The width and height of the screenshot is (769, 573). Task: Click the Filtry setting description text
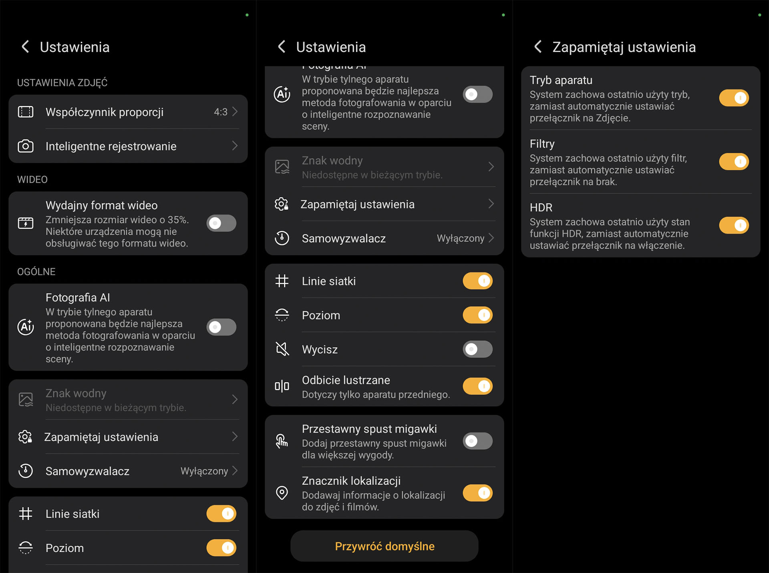(x=608, y=170)
